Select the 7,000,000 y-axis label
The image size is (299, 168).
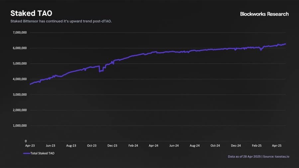(x=20, y=33)
